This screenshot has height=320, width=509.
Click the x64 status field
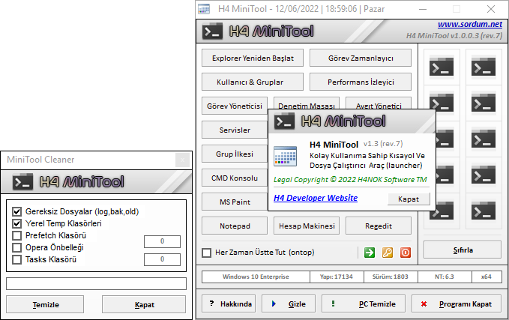coord(487,277)
